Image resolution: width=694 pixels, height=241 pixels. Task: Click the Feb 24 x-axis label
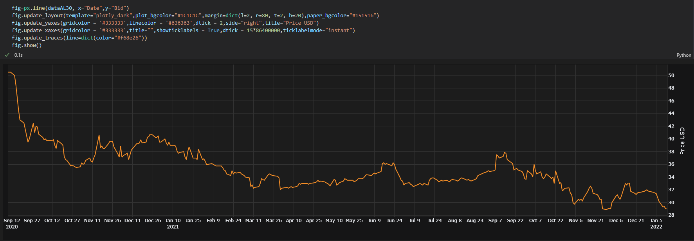tap(233, 221)
